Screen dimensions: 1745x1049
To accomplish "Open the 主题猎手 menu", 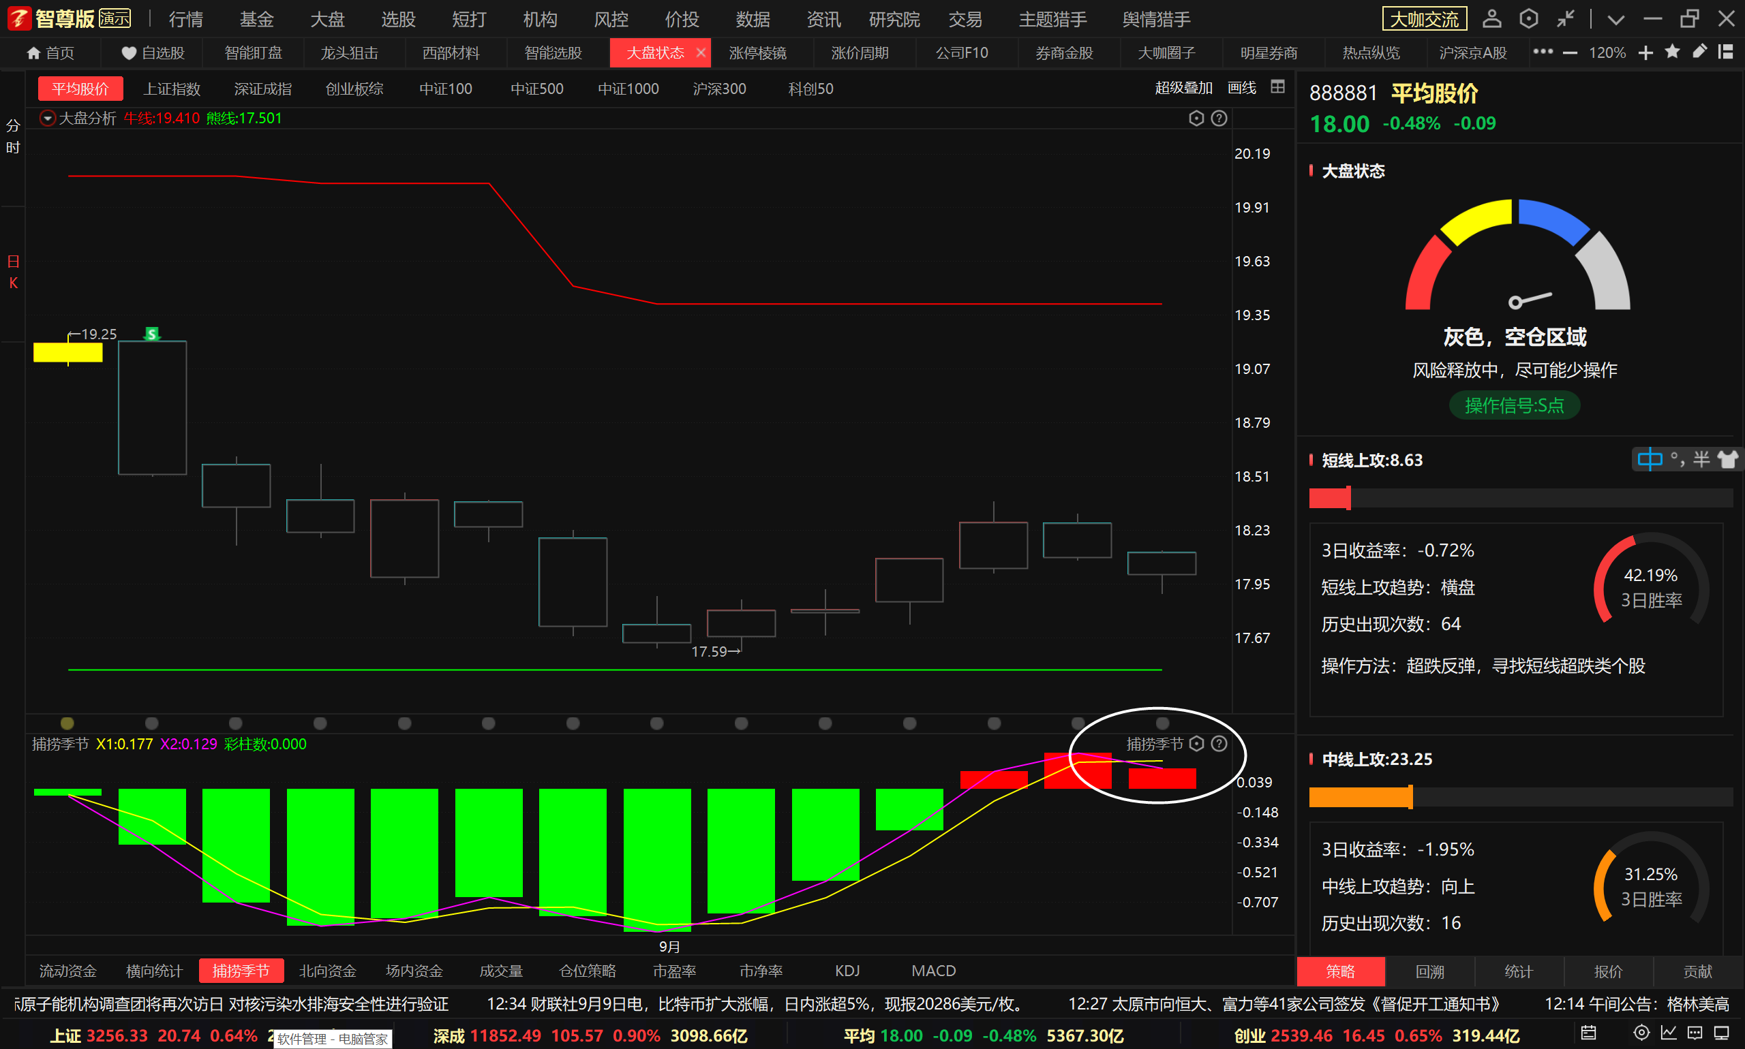I will tap(1052, 19).
